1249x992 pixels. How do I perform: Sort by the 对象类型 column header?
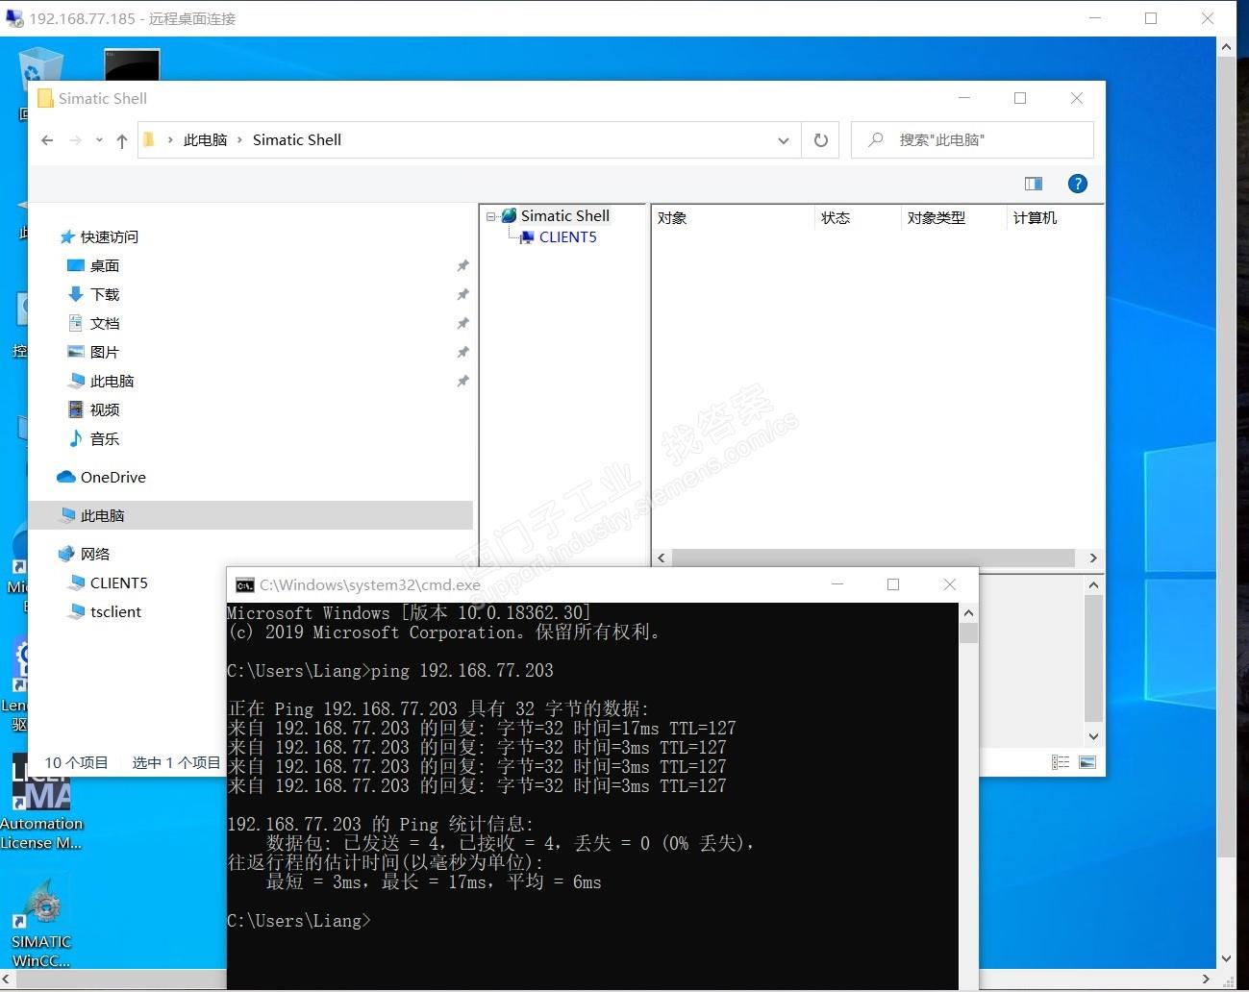[x=954, y=218]
